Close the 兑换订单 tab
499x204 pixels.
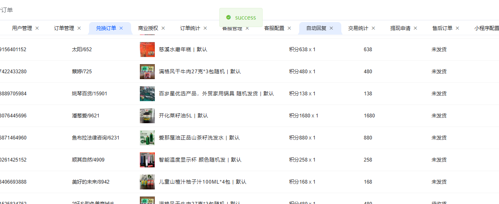click(x=121, y=28)
